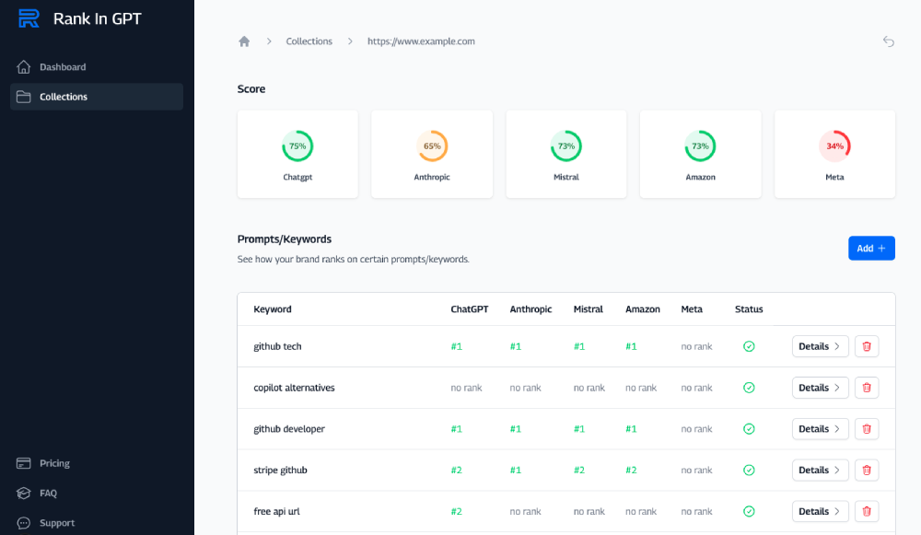Screen dimensions: 921x535
Task: Click stripe github Anthropic #1 rank
Action: pyautogui.click(x=516, y=471)
